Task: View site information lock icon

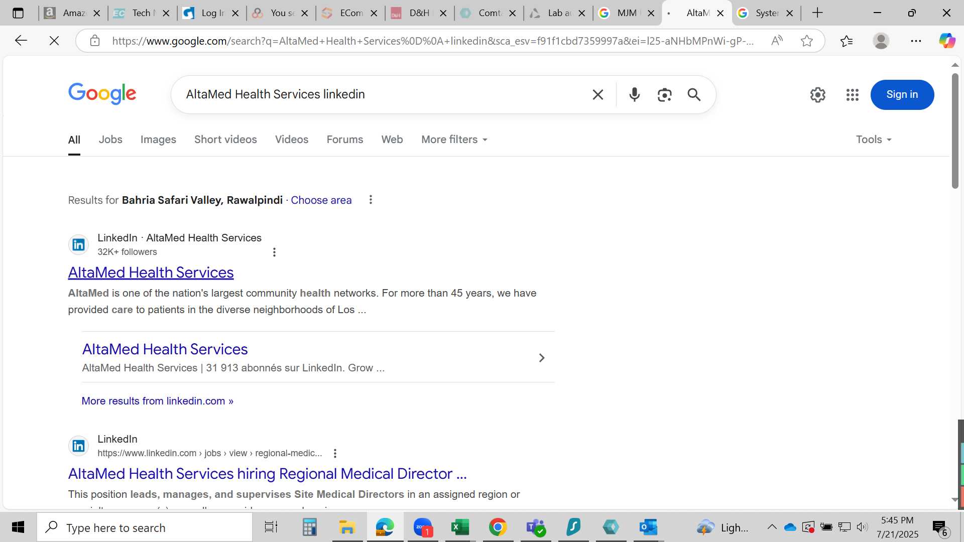Action: 95,41
